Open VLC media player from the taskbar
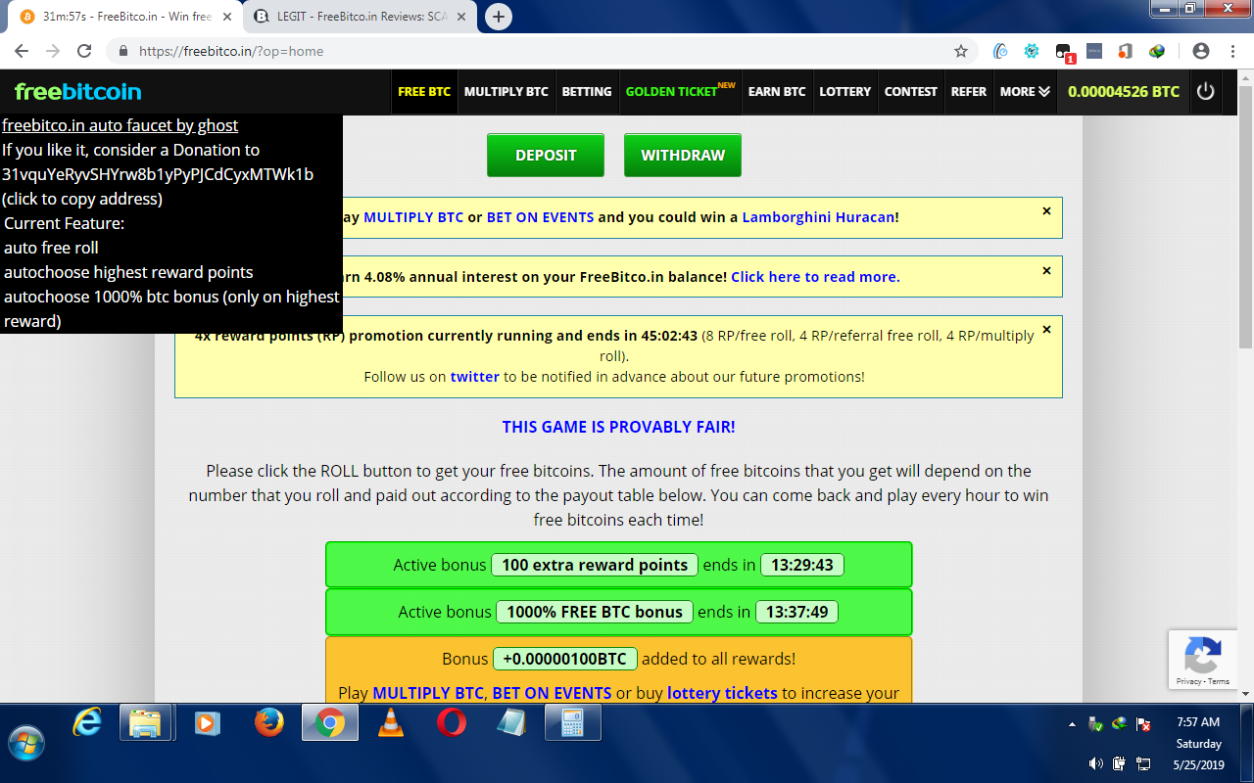 pyautogui.click(x=391, y=723)
